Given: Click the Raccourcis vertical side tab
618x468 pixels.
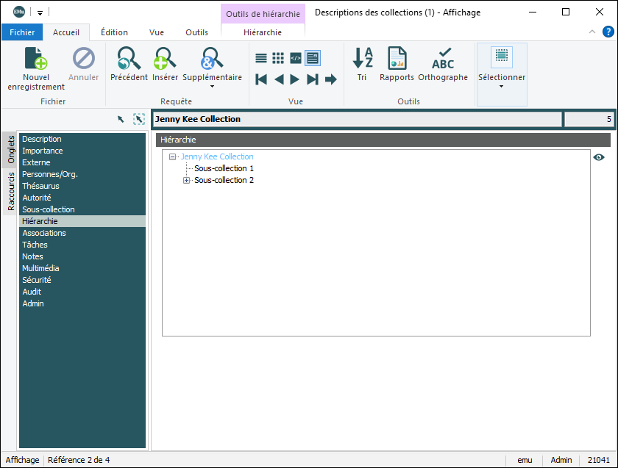Looking at the screenshot, I should click(x=11, y=191).
